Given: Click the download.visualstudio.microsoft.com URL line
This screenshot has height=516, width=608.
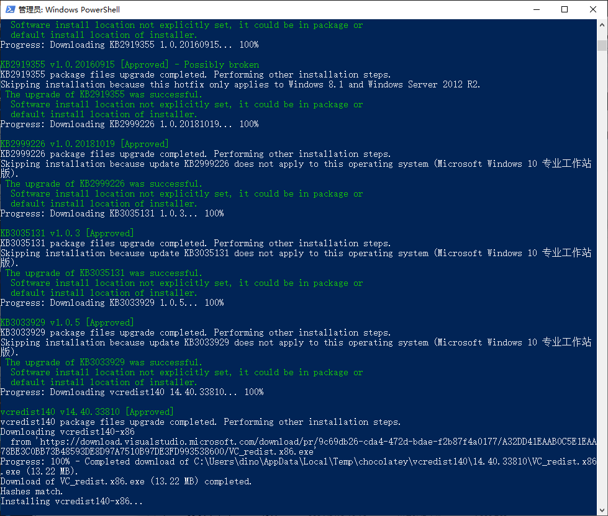Looking at the screenshot, I should click(x=299, y=447).
